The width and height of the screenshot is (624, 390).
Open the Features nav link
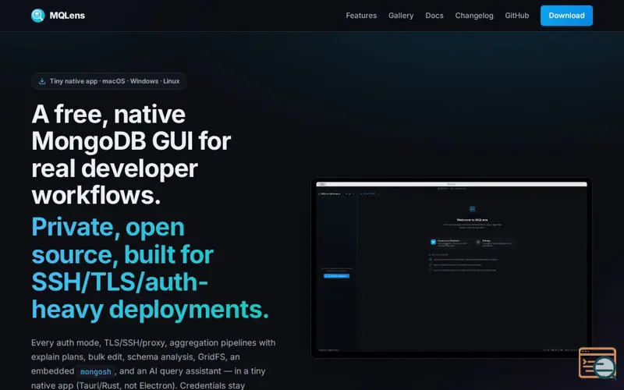click(361, 16)
